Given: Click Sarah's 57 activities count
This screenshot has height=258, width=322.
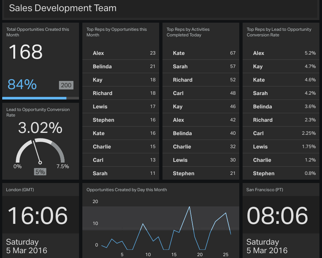Looking at the screenshot, I should 233,66.
